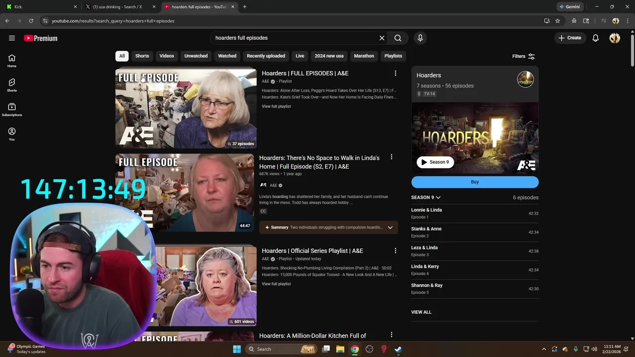Bookmark this page with the star

pyautogui.click(x=558, y=21)
